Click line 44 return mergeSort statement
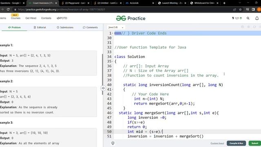The width and height of the screenshot is (261, 147). (x=164, y=103)
